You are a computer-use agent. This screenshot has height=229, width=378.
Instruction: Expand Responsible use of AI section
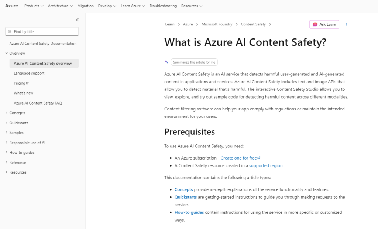click(7, 143)
